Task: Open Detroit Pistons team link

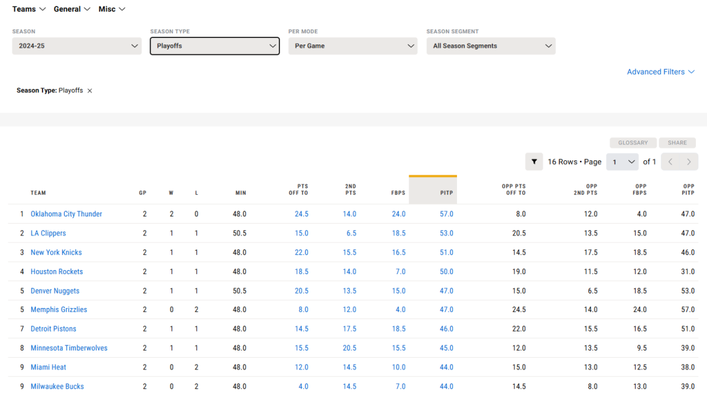Action: click(54, 329)
